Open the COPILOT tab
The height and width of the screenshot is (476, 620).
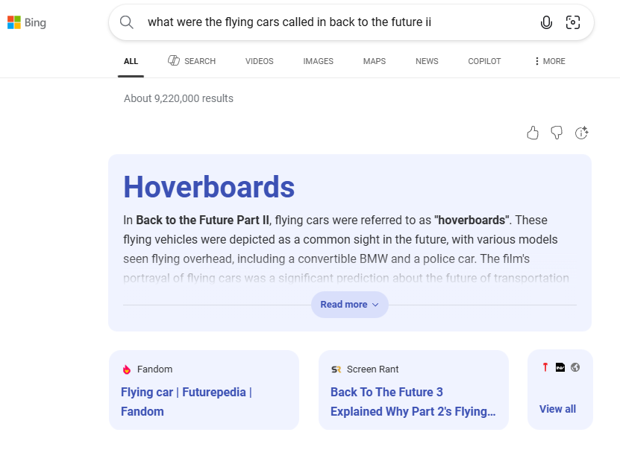tap(484, 61)
